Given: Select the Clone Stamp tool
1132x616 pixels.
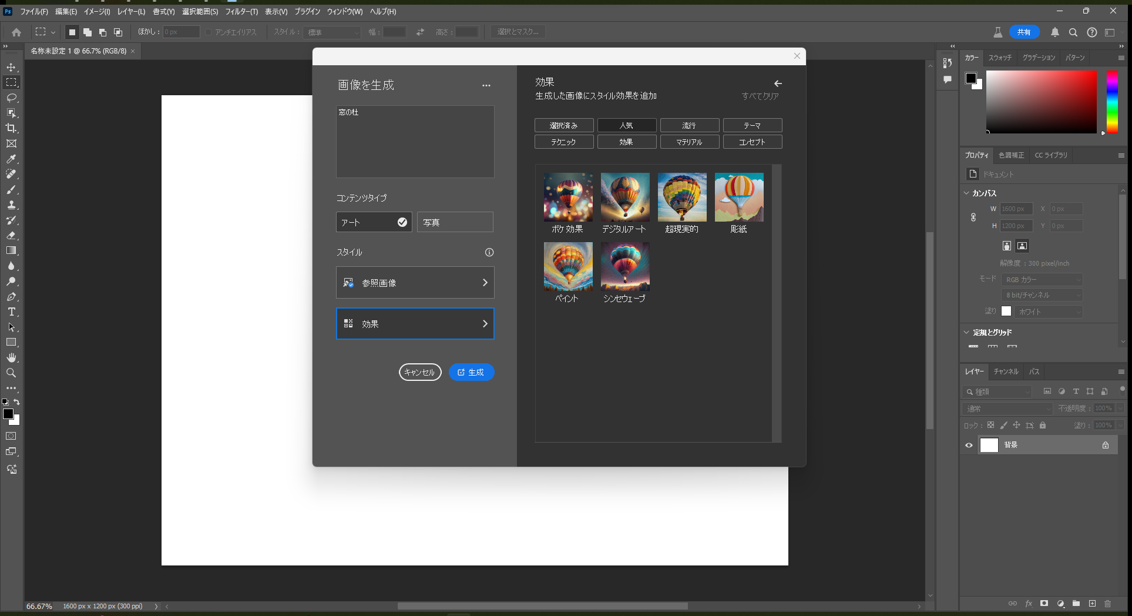Looking at the screenshot, I should coord(11,205).
